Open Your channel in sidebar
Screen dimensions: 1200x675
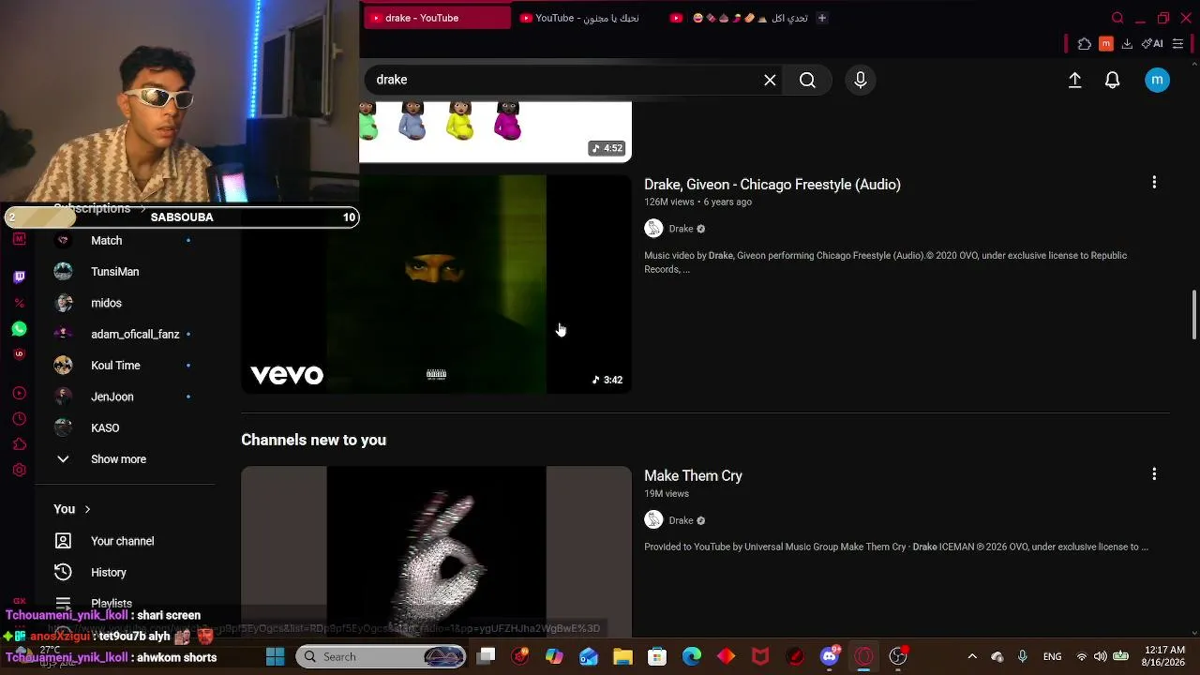124,541
